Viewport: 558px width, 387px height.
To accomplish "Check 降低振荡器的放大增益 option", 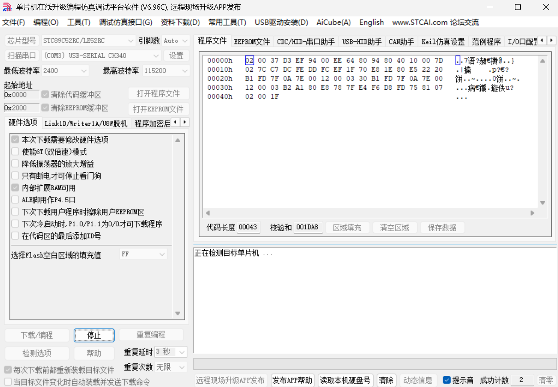I will 15,163.
